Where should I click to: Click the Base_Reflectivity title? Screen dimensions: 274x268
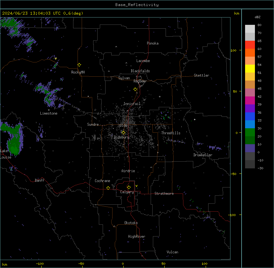click(x=137, y=5)
